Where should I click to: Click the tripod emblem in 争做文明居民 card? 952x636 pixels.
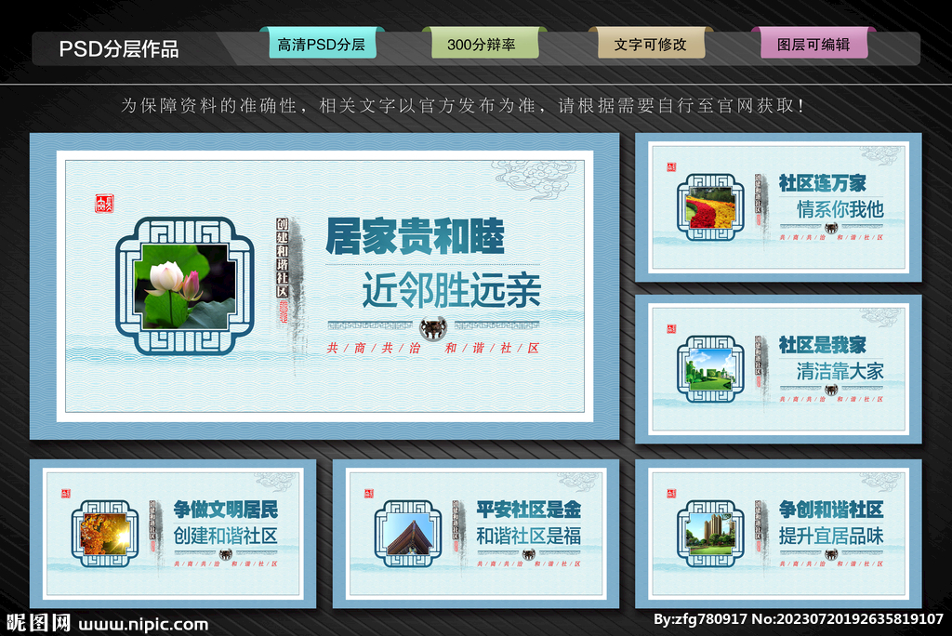[x=225, y=554]
